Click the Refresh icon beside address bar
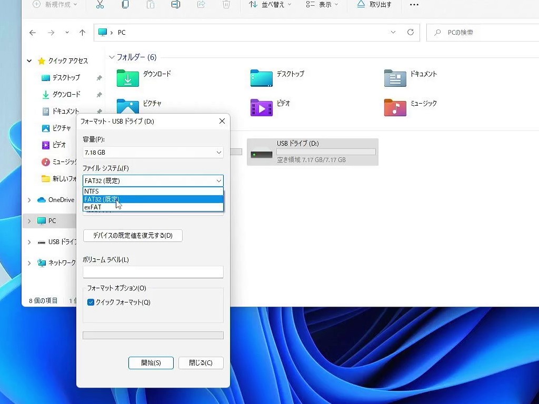The height and width of the screenshot is (404, 539). 411,32
